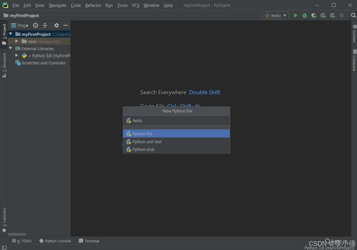Collapse the myFirstProject tree node
Viewport: 357px width, 250px height.
[x=10, y=34]
